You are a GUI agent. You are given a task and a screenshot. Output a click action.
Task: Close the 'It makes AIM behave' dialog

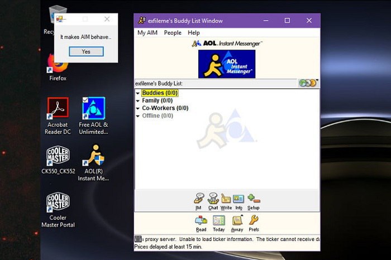[107, 19]
